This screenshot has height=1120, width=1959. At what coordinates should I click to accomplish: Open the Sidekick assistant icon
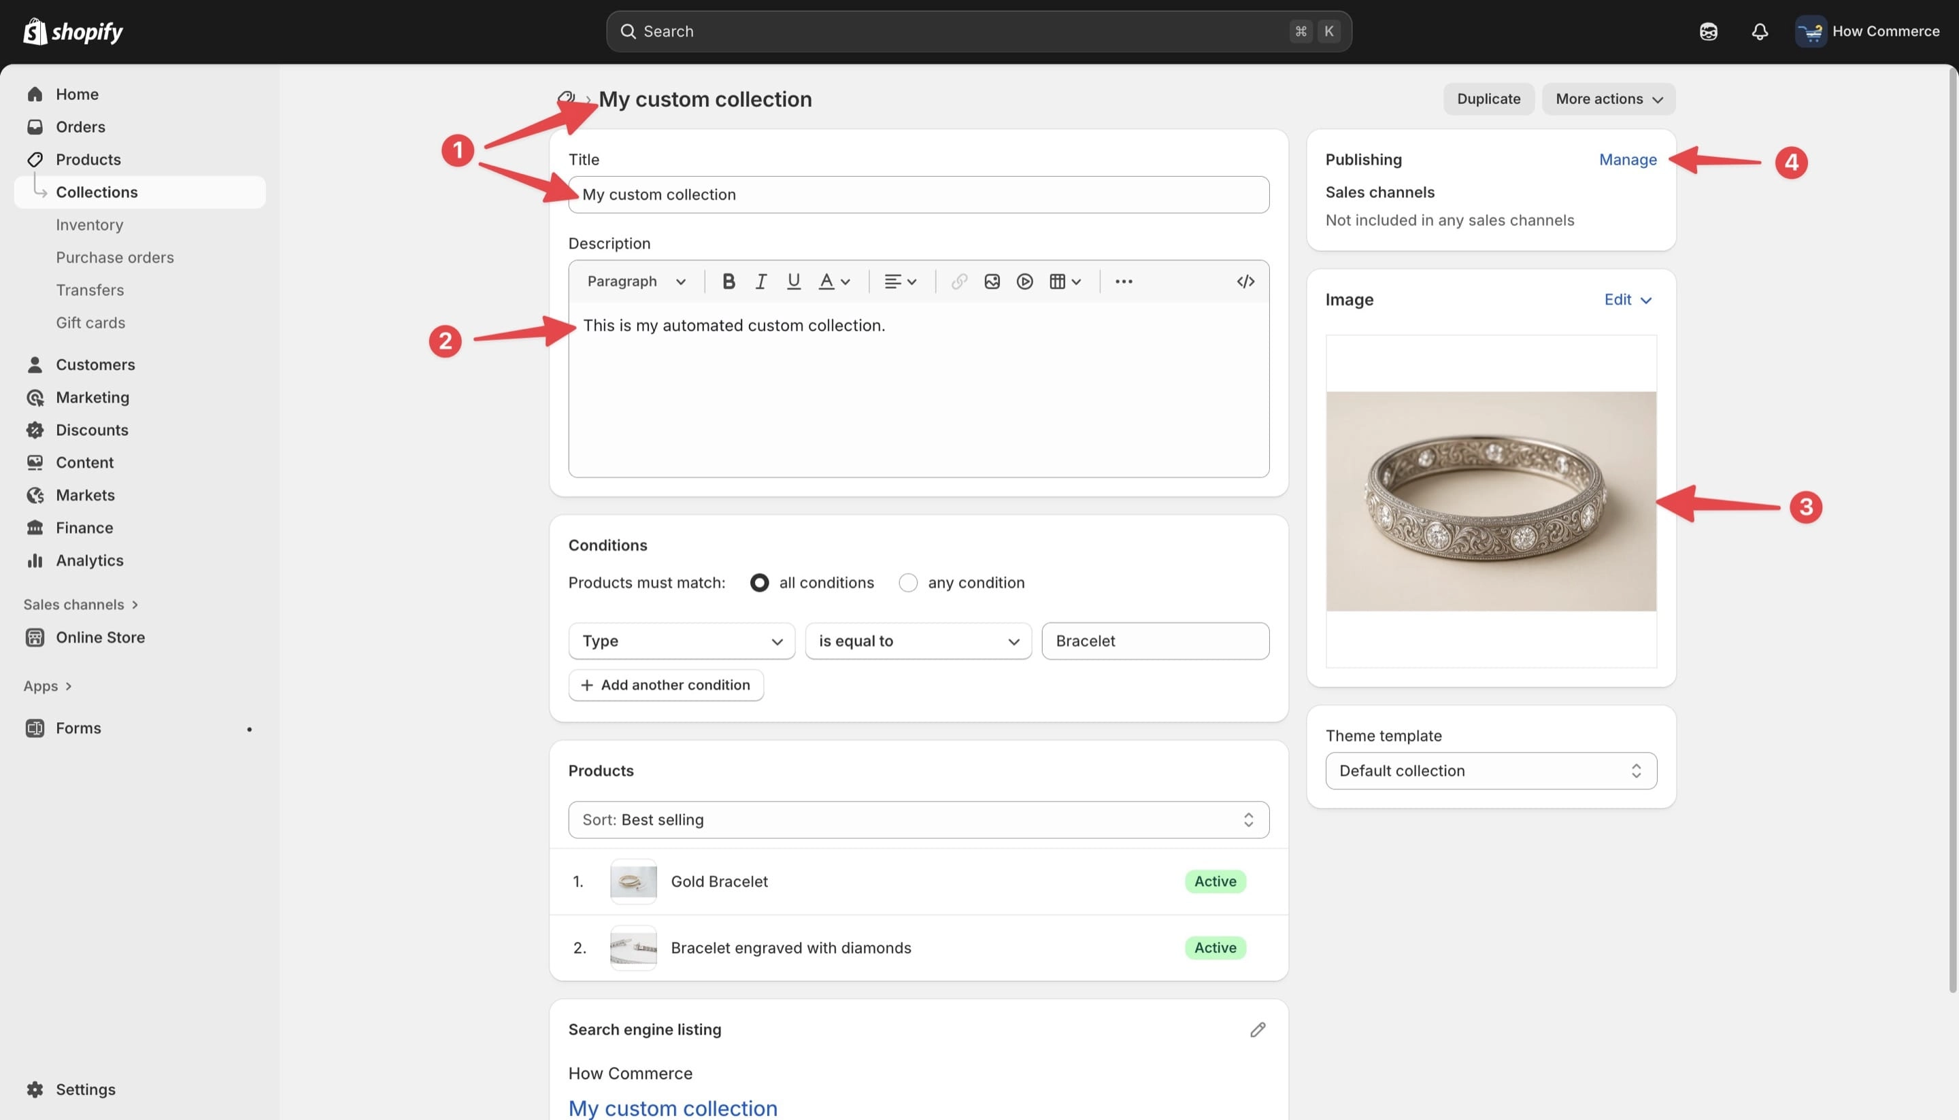[1708, 31]
